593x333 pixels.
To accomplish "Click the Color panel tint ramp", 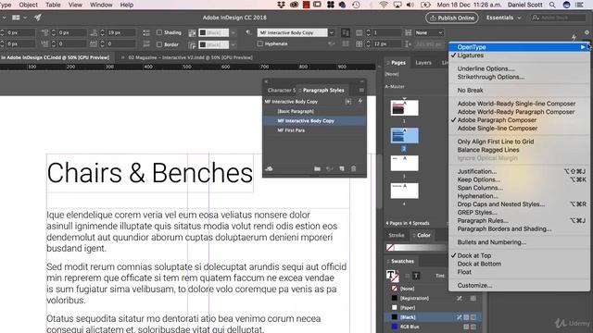I will (x=422, y=248).
